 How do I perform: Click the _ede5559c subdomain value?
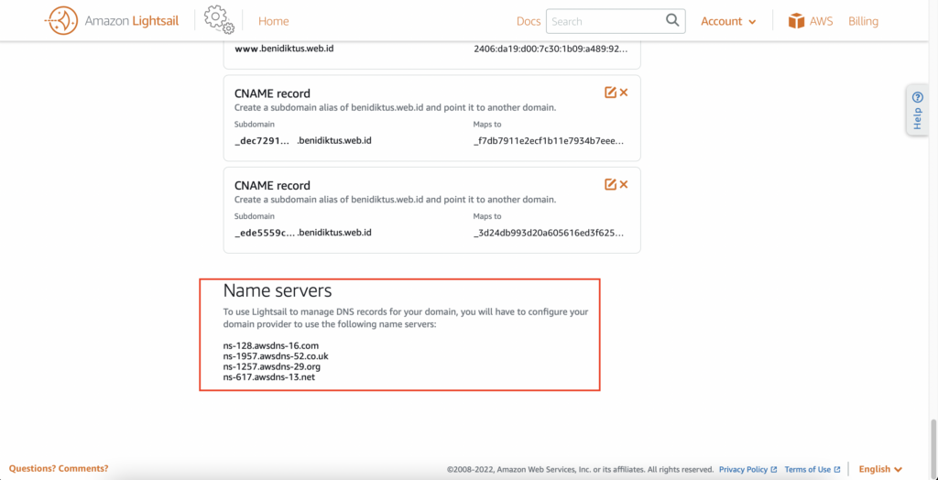[265, 233]
